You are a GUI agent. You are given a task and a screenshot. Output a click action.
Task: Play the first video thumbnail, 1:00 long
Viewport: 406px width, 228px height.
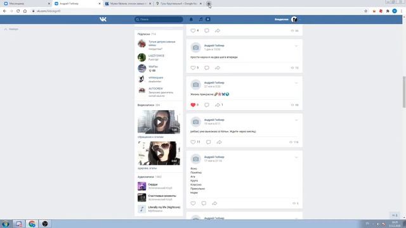[x=159, y=122]
